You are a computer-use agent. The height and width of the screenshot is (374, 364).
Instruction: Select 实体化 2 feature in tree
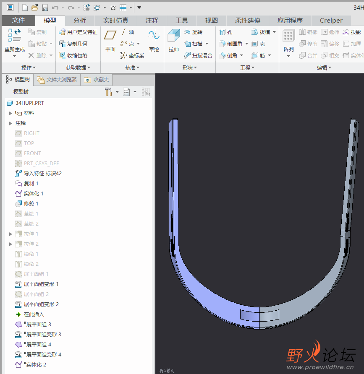31,365
